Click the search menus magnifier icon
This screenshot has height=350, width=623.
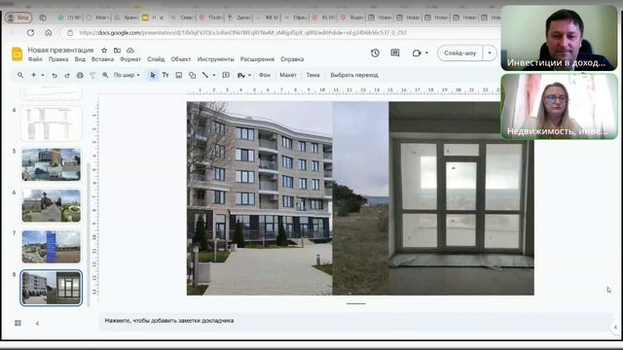point(20,75)
